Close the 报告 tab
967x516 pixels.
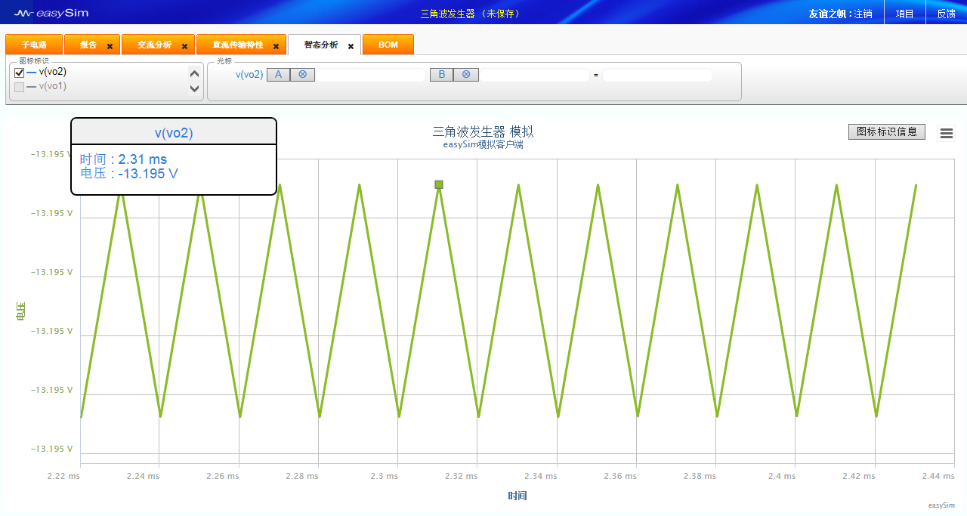click(x=110, y=46)
